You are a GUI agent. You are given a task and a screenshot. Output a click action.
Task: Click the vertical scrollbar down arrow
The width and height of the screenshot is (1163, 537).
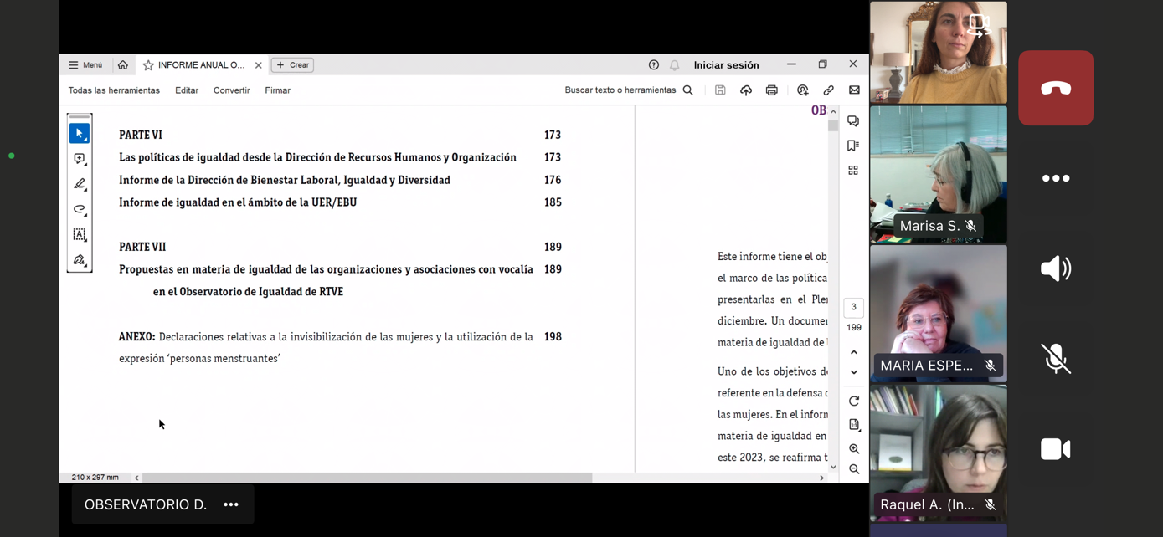pyautogui.click(x=833, y=467)
